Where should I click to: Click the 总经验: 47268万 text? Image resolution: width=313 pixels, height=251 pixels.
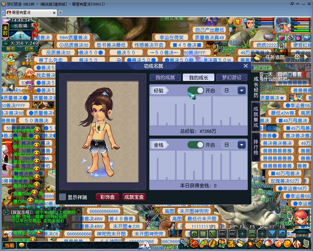198,131
